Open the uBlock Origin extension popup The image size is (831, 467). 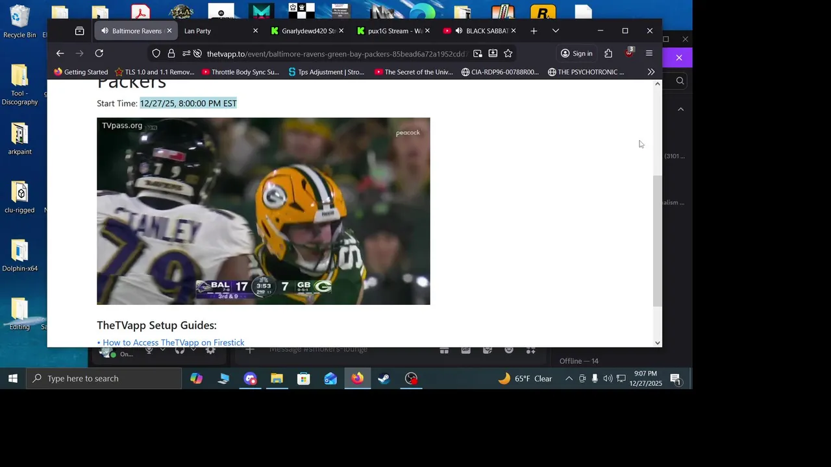[x=628, y=53]
